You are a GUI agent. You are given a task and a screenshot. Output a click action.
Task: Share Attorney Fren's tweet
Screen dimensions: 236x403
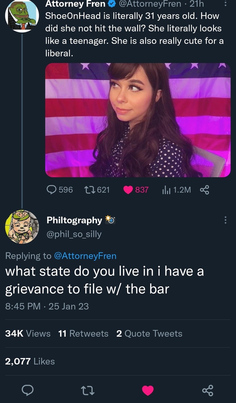tap(205, 190)
